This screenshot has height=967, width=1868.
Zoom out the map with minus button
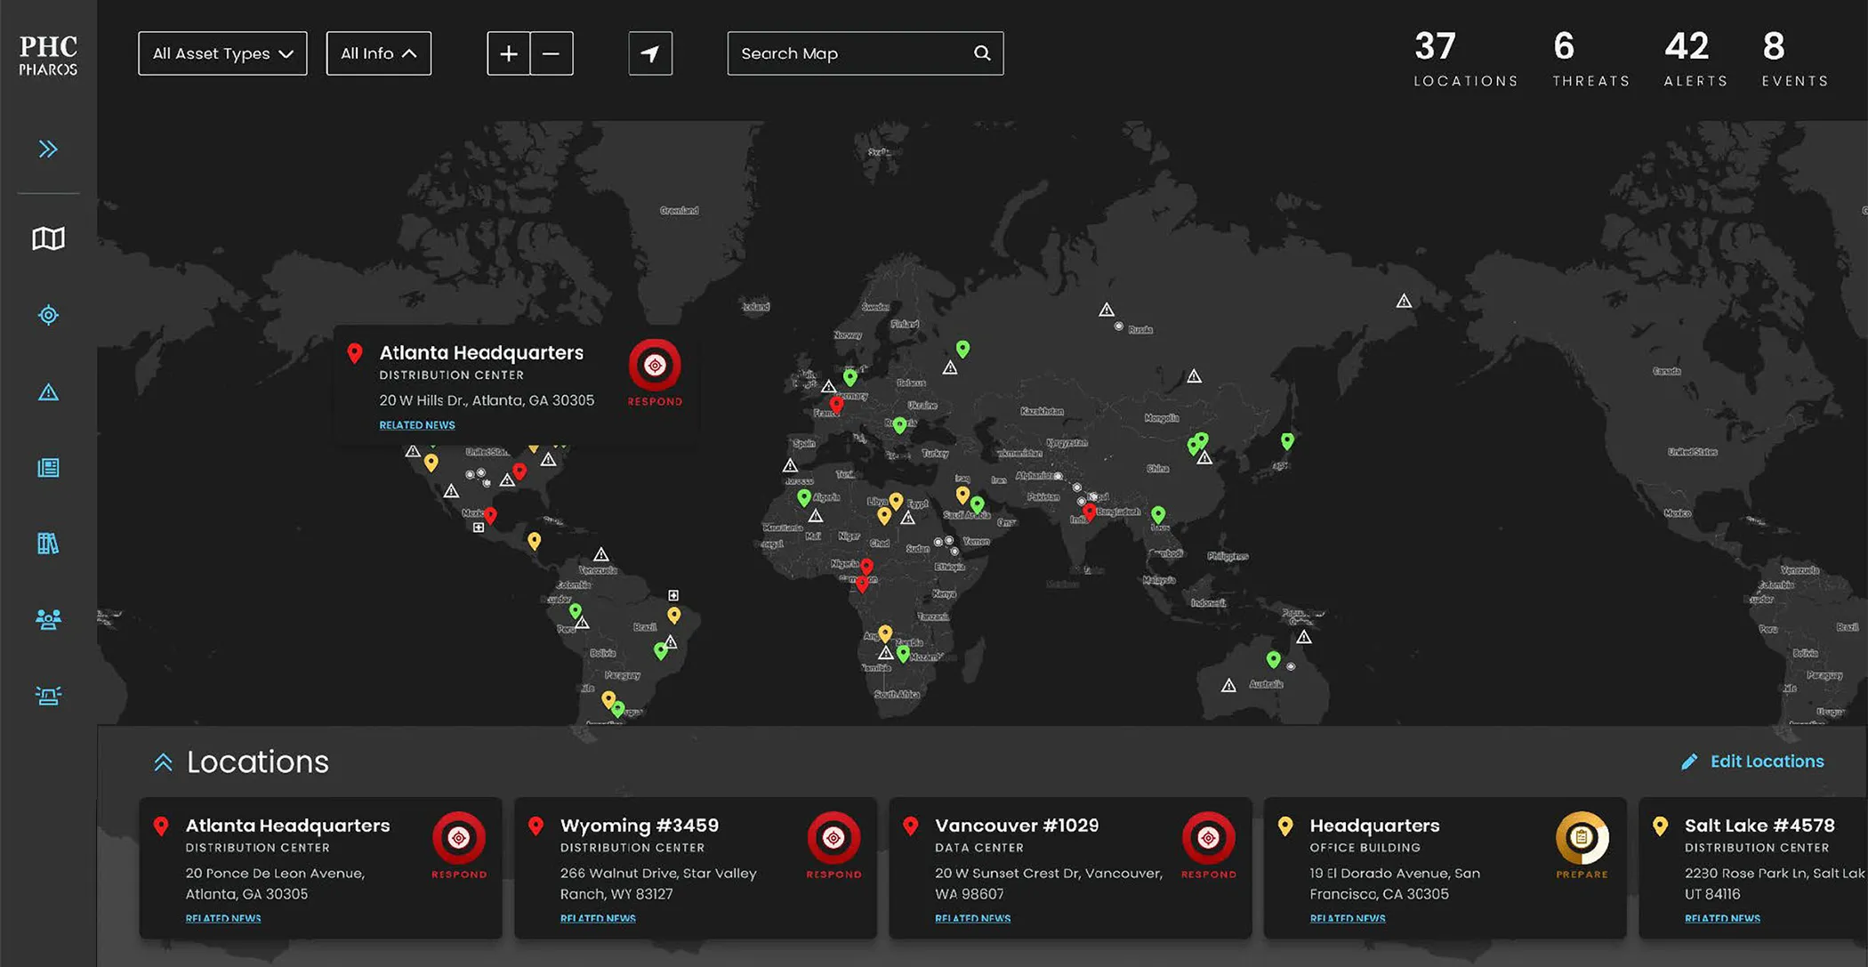click(552, 53)
